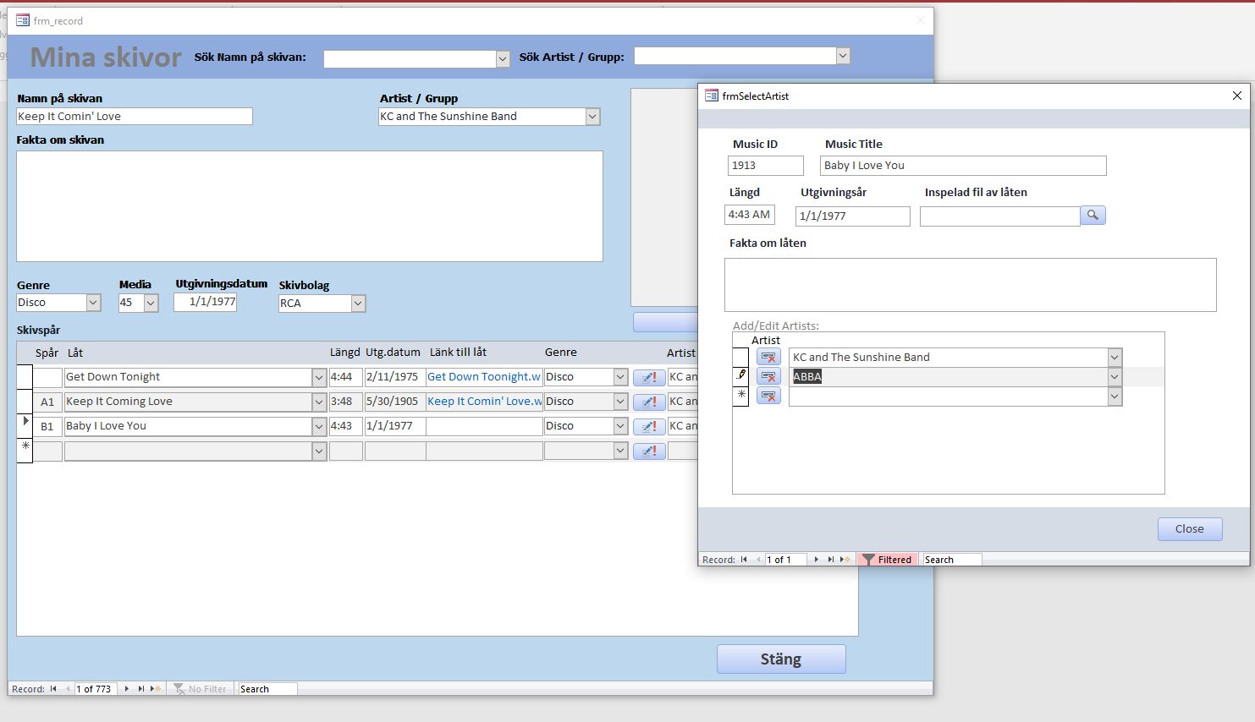The height and width of the screenshot is (722, 1255).
Task: Click the A1 track number cell
Action: pyautogui.click(x=47, y=402)
